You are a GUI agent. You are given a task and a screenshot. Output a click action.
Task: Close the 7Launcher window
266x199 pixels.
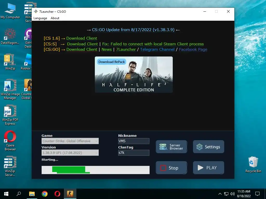point(228,11)
